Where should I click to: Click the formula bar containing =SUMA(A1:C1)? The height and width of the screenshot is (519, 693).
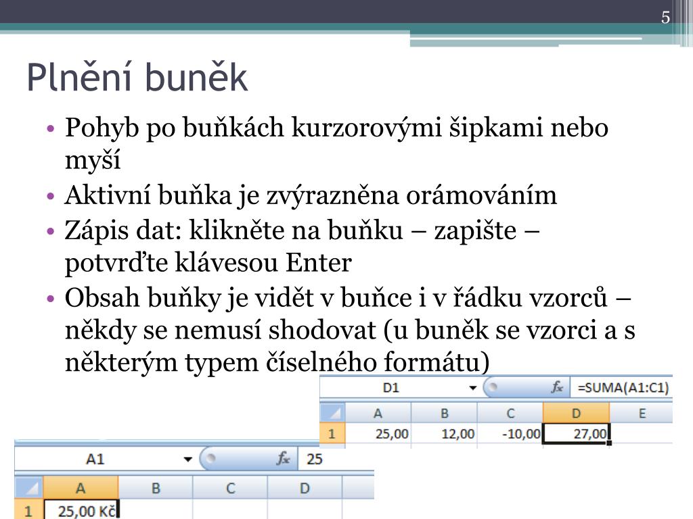click(622, 387)
